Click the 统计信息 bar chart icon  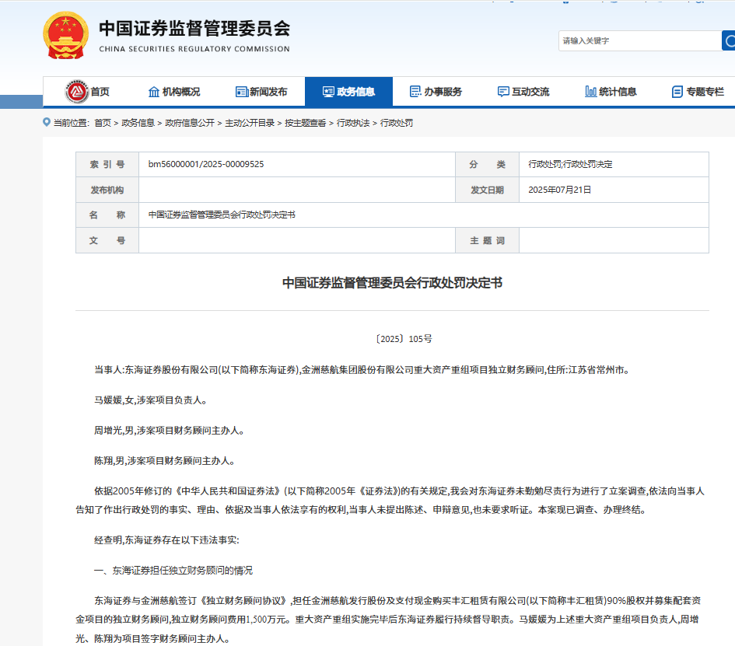(590, 91)
